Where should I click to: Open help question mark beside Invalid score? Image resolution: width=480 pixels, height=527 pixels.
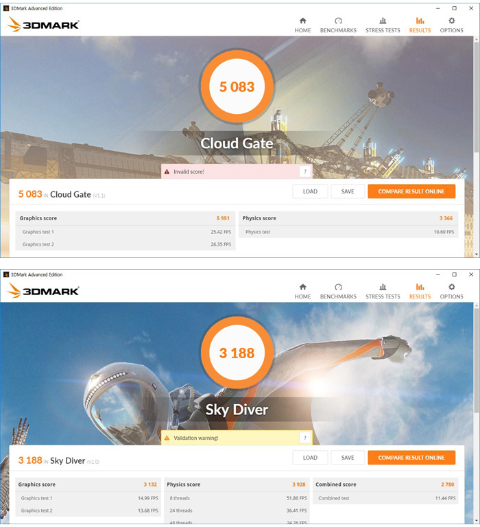click(x=304, y=172)
